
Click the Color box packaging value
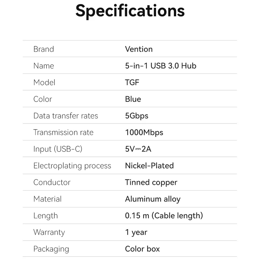tap(142, 249)
